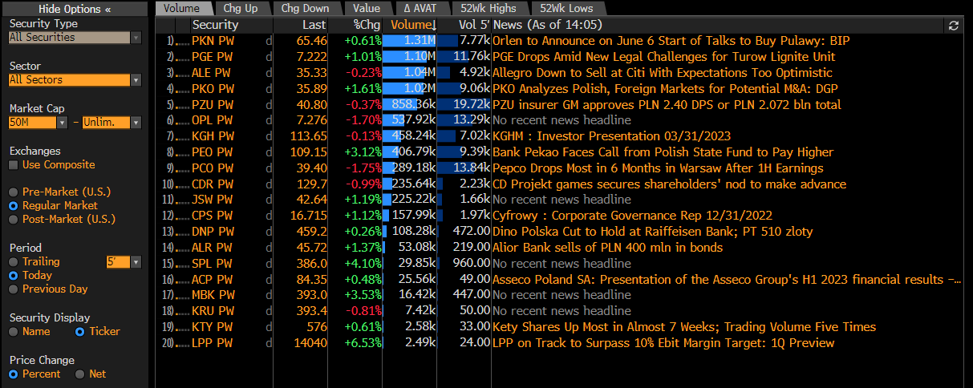Read Alior Bank bonds headline

point(608,248)
